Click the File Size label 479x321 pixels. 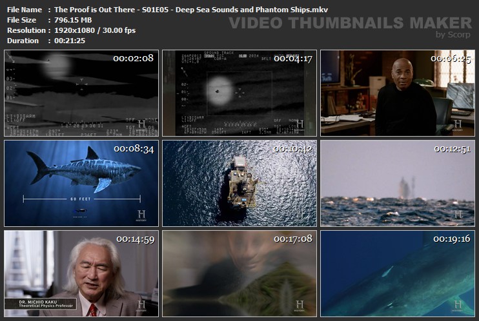click(x=21, y=20)
